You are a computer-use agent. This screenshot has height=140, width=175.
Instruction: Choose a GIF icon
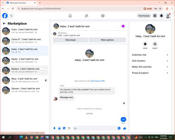click(69, 128)
